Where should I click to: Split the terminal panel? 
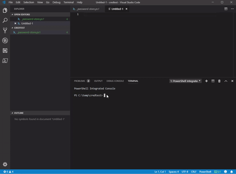click(x=213, y=81)
